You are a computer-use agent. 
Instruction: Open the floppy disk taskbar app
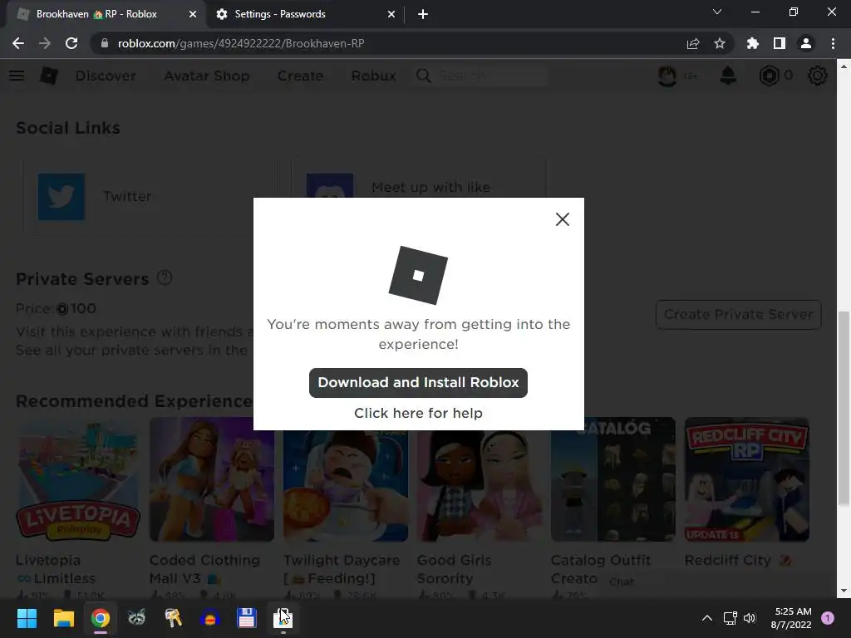click(246, 618)
